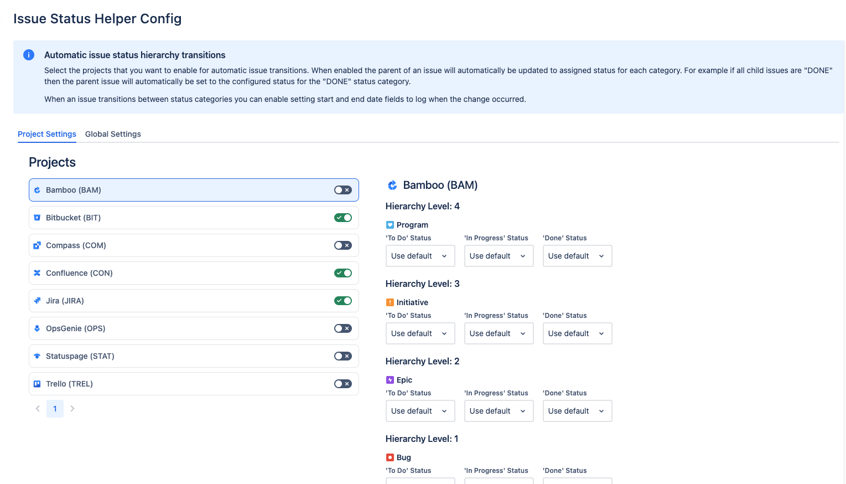Switch on the Trello (TREL) toggle
Screen dimensions: 846x484
click(x=343, y=384)
